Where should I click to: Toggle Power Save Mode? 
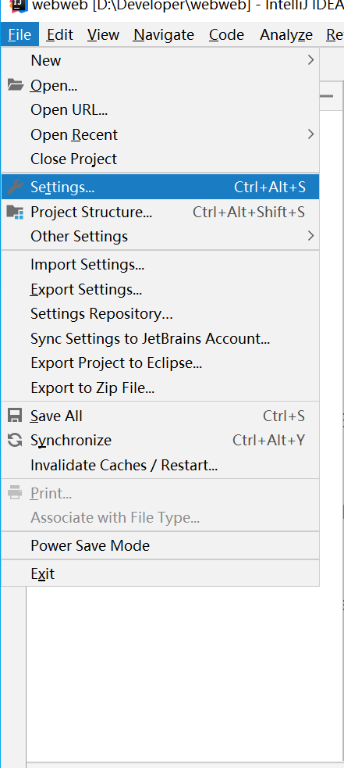[x=161, y=545]
